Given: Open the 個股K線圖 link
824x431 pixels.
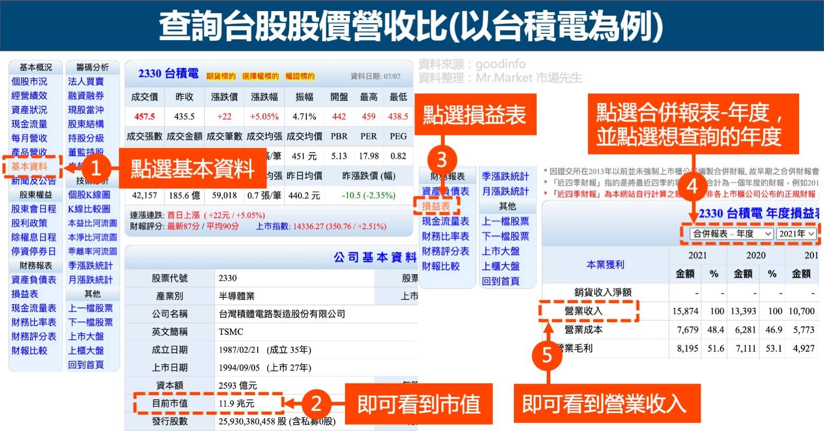Looking at the screenshot, I should pyautogui.click(x=89, y=195).
